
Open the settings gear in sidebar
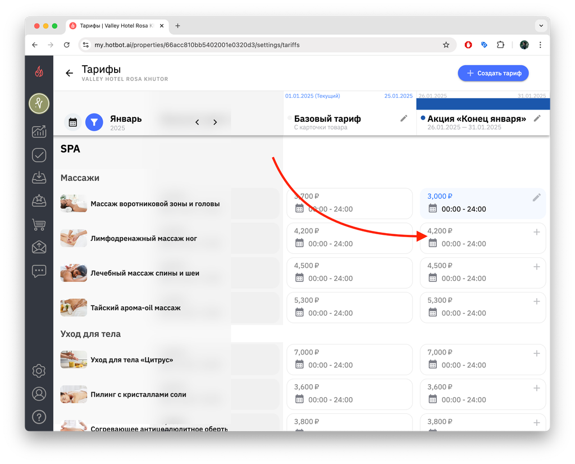coord(39,371)
